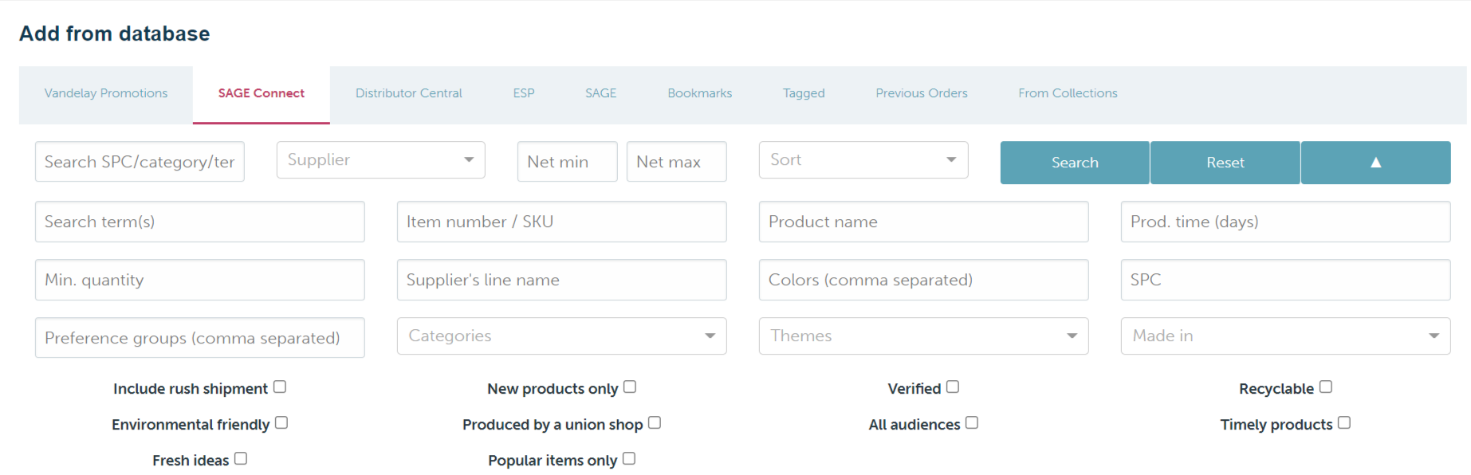
Task: Open the Supplier dropdown
Action: click(x=381, y=160)
